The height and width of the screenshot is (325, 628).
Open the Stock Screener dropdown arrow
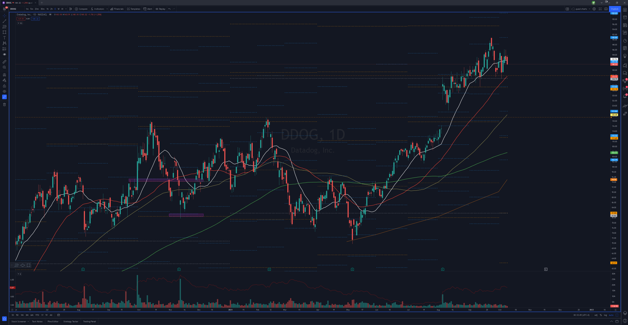pos(28,321)
